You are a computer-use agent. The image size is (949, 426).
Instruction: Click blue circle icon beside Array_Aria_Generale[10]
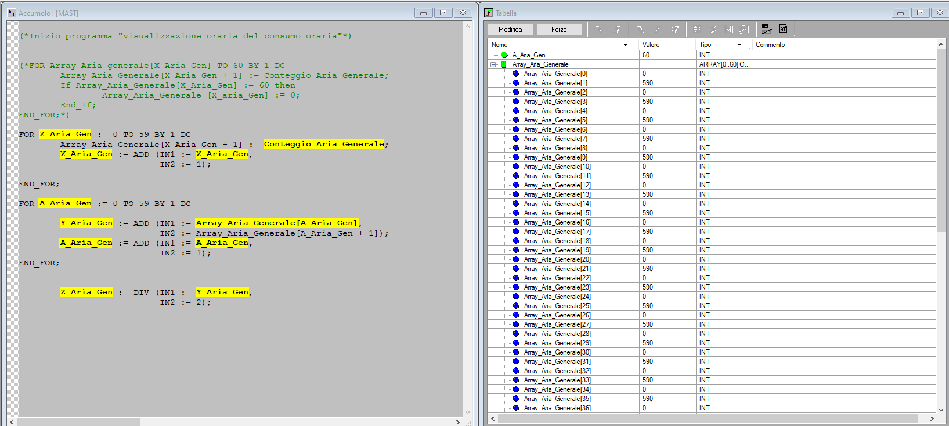[516, 167]
